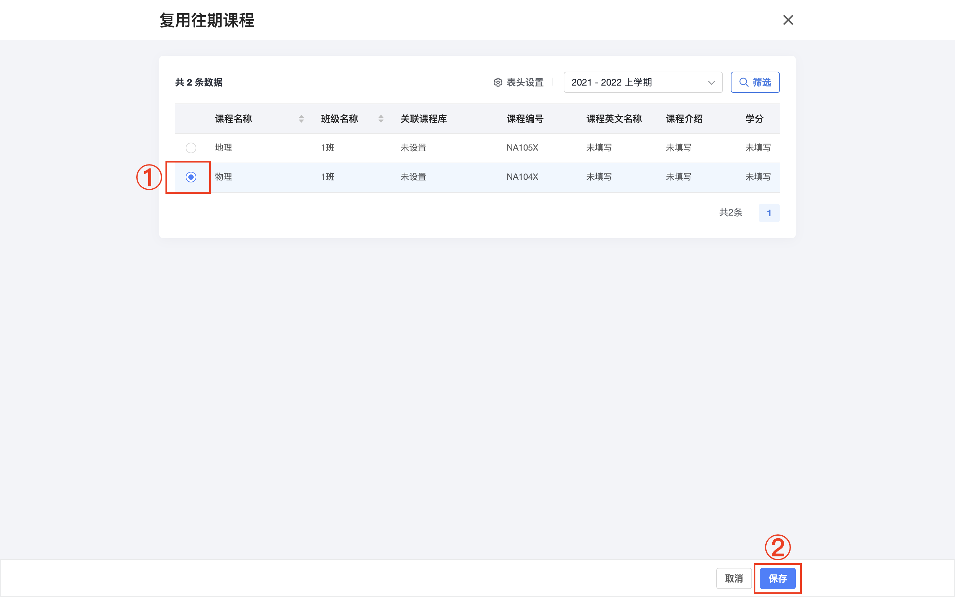Click 1班 in the 物理 row
955x597 pixels.
click(328, 177)
